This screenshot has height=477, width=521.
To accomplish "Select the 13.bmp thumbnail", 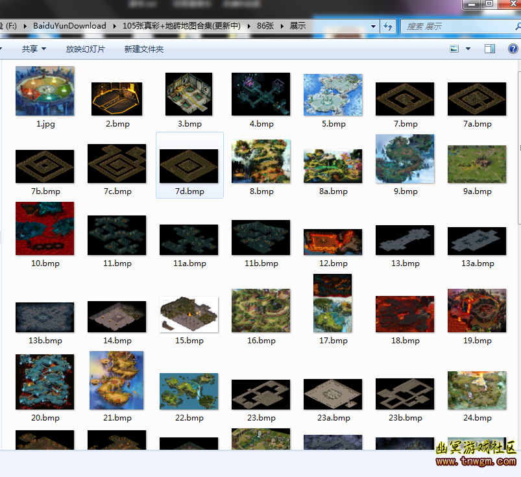I will [x=405, y=240].
